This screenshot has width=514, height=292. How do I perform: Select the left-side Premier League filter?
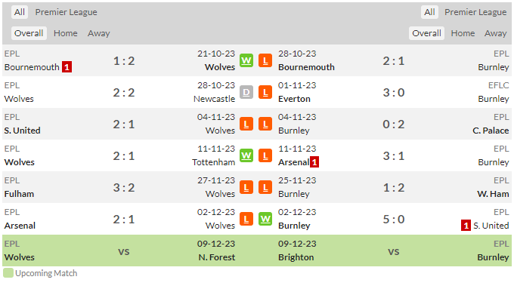pos(67,12)
